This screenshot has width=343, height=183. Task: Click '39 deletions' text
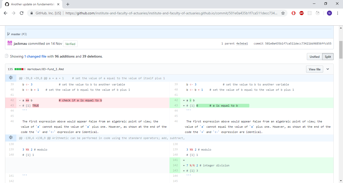pyautogui.click(x=92, y=56)
